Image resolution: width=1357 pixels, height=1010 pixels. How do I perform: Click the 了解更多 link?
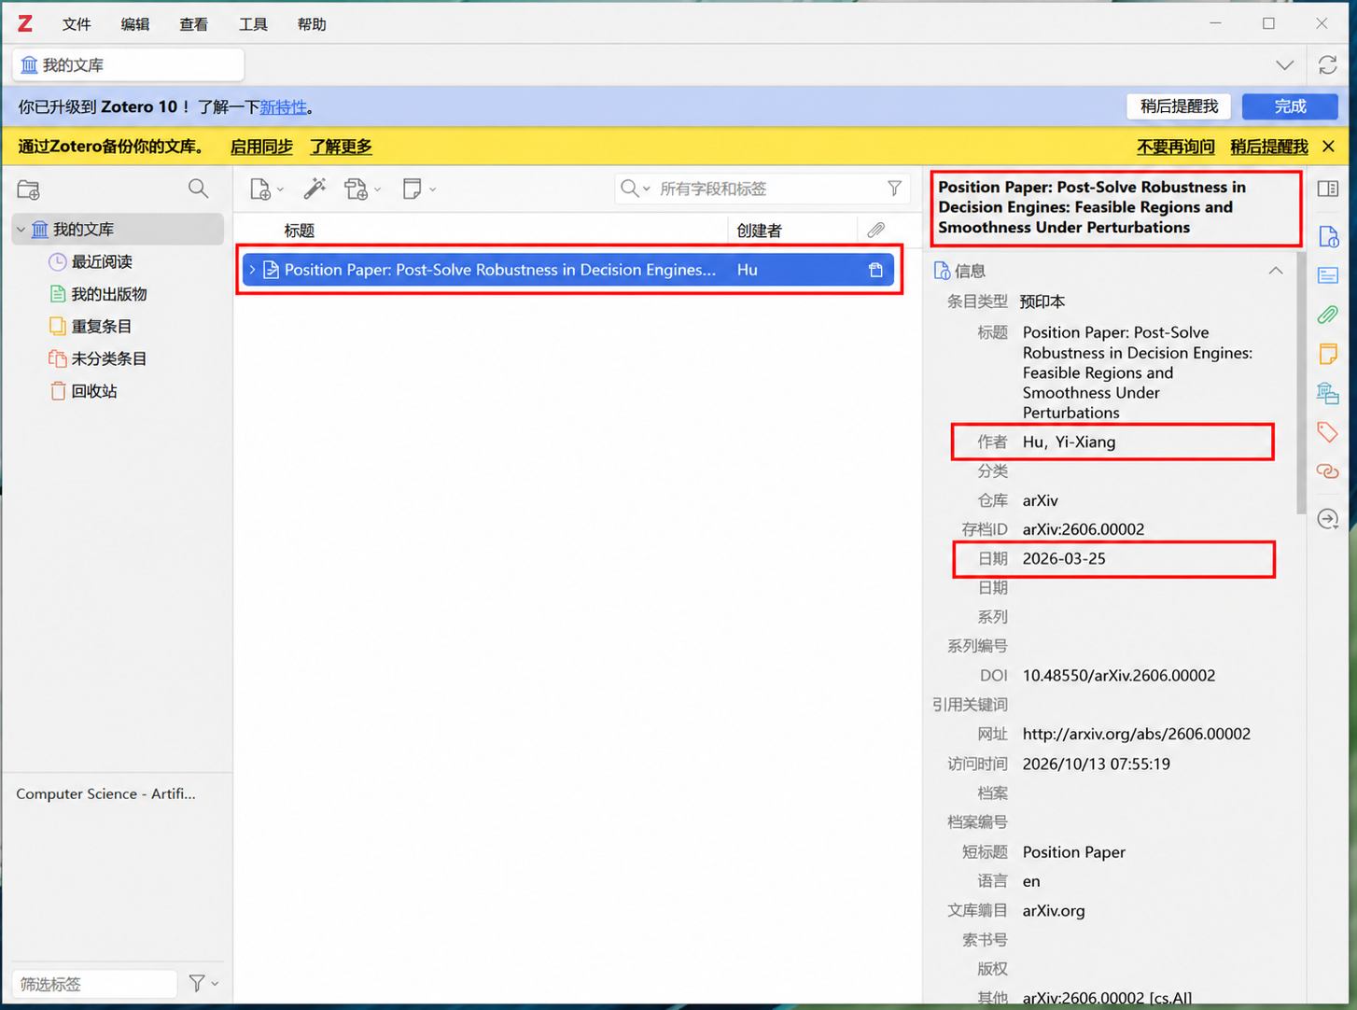pos(341,147)
